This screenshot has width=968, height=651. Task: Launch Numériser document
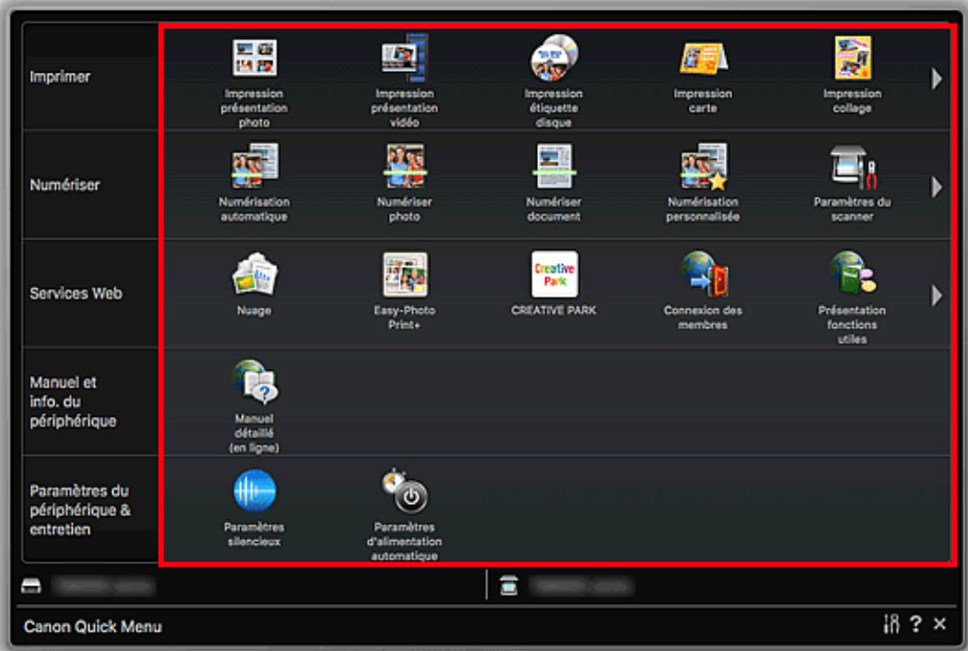[554, 183]
